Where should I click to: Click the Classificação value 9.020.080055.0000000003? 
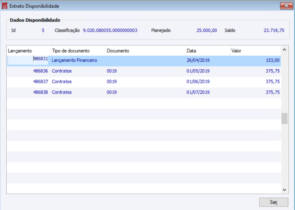coord(110,30)
